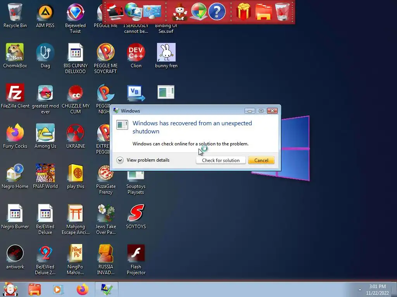Show hidden system tray icons arrow
The height and width of the screenshot is (297, 397).
click(360, 290)
